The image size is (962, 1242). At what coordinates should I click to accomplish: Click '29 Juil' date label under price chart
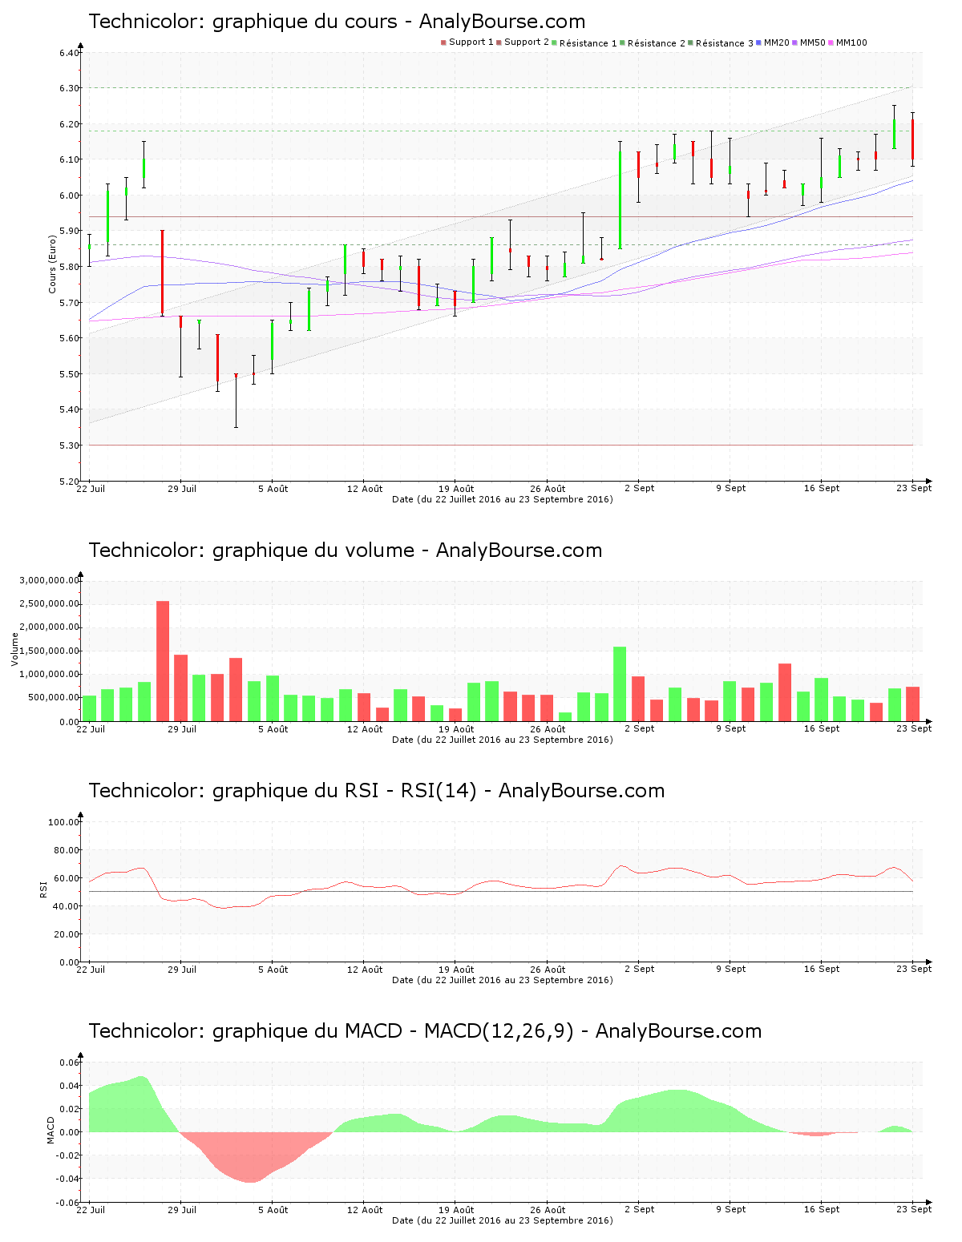(x=182, y=489)
